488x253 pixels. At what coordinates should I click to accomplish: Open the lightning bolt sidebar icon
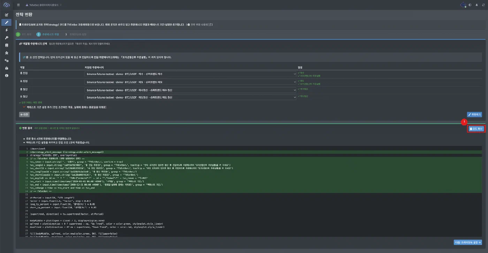click(x=6, y=30)
